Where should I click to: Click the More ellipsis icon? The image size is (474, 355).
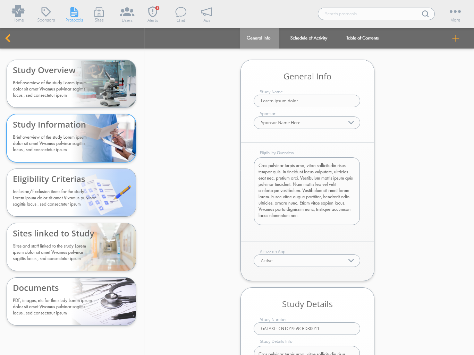click(455, 12)
